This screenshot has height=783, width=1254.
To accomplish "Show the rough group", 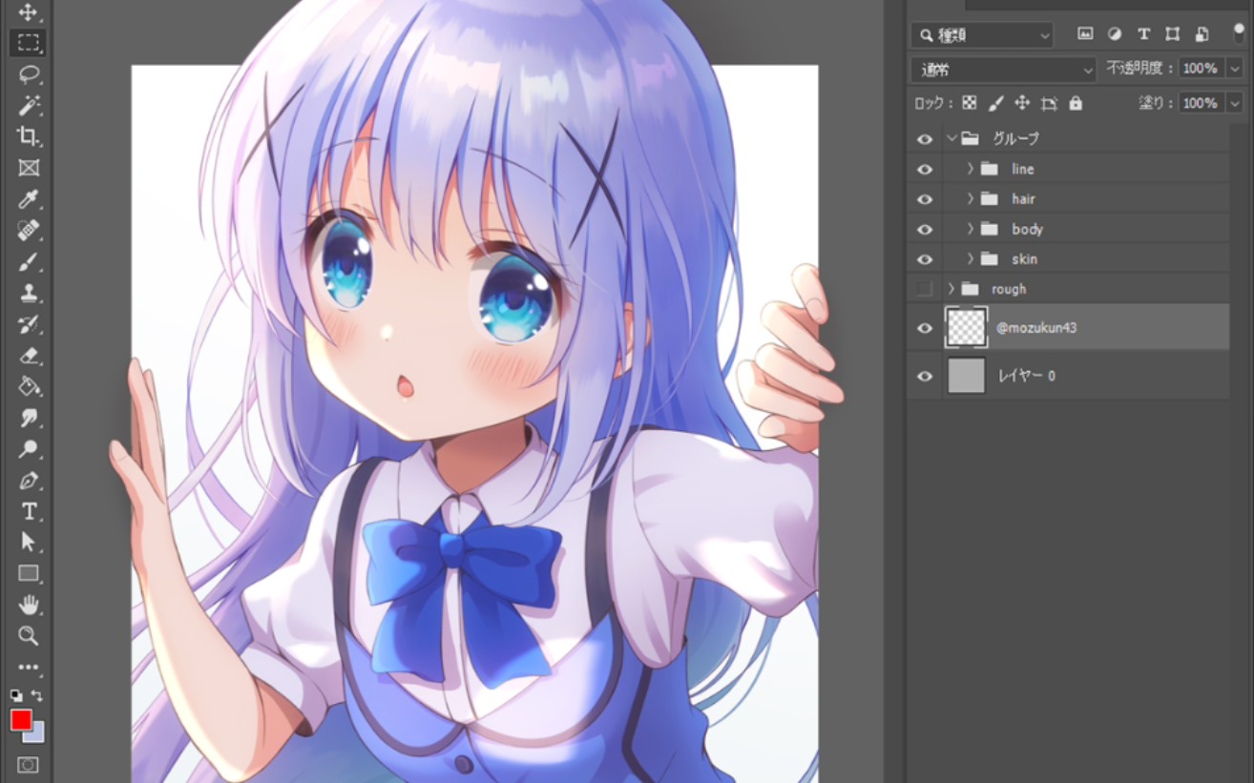I will [x=924, y=289].
